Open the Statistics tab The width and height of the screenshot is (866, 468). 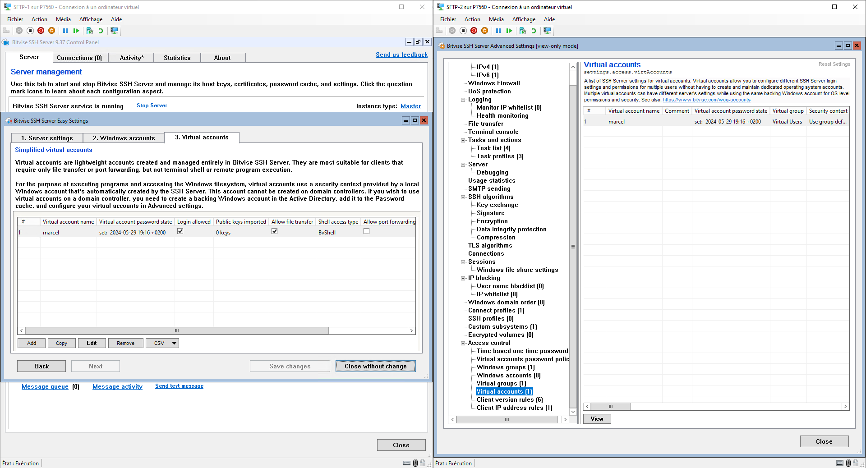177,58
